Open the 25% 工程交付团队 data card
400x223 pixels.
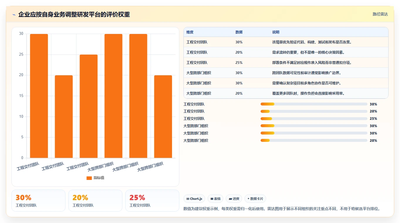152,200
